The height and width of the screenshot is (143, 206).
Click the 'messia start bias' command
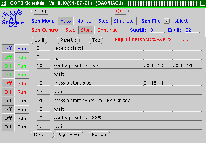click(x=99, y=83)
